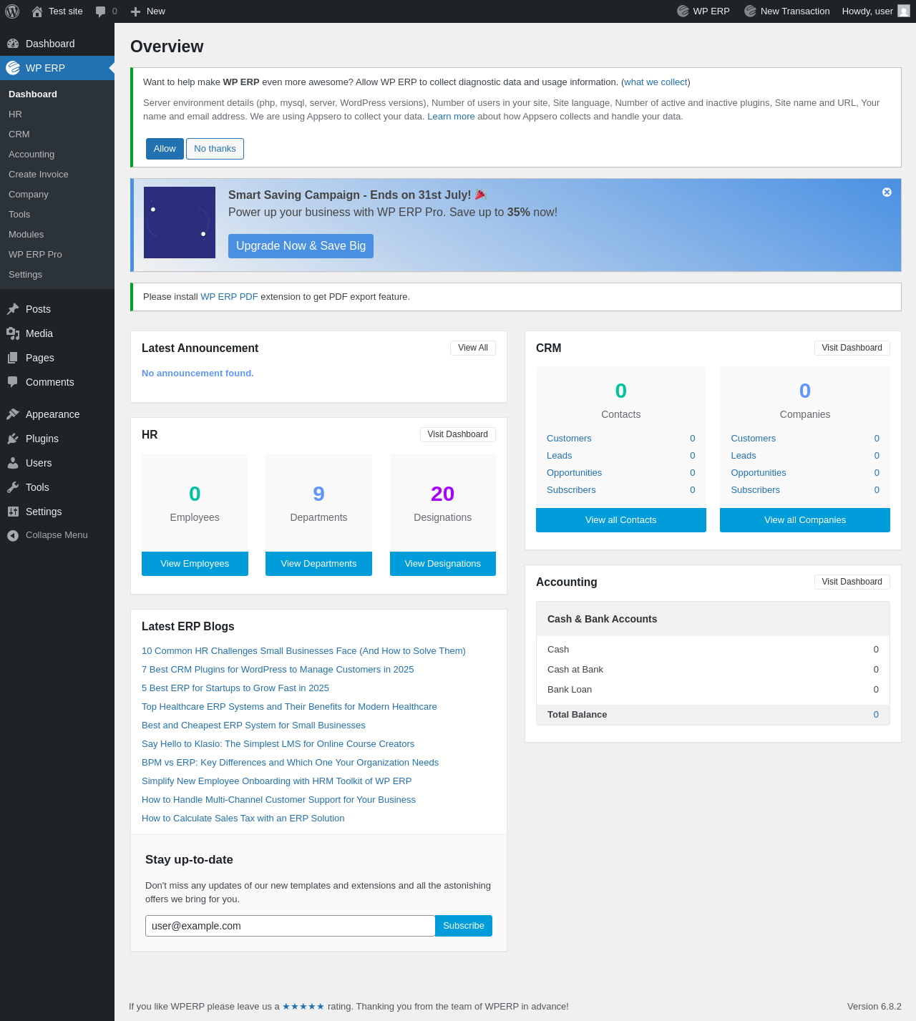Screen dimensions: 916x1021
Task: Click the WordPress logo icon in admin bar
Action: pos(12,11)
